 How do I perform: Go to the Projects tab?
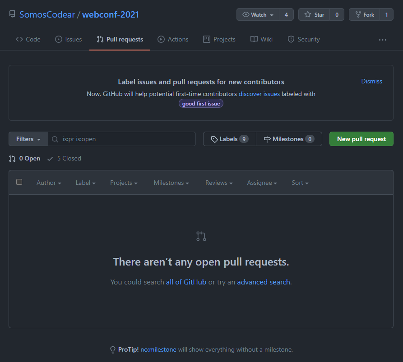tap(219, 39)
